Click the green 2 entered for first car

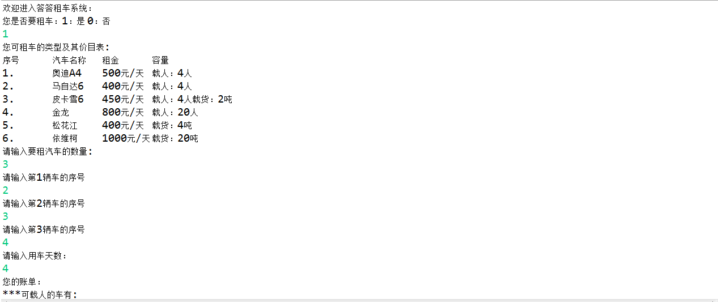[x=5, y=190]
